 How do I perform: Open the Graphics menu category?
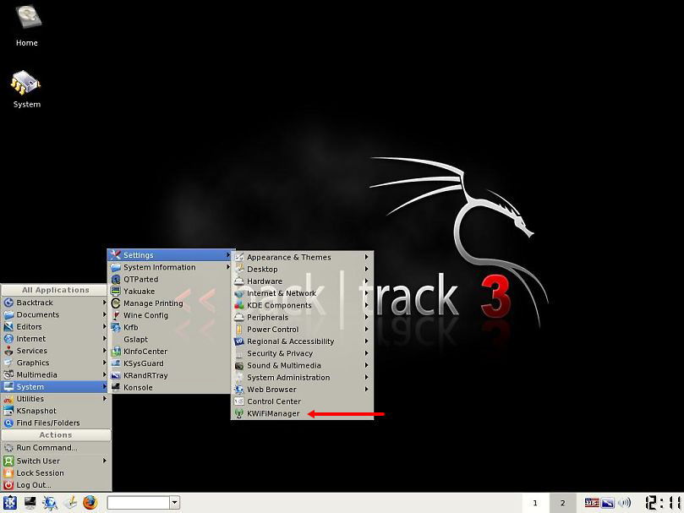pyautogui.click(x=56, y=363)
